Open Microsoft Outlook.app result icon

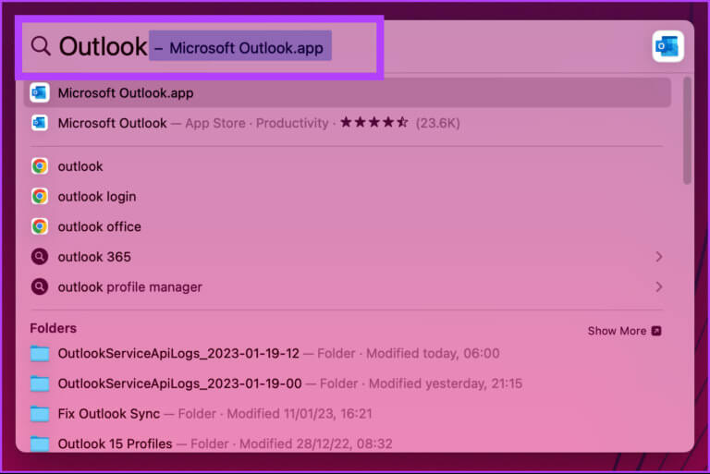click(x=40, y=92)
